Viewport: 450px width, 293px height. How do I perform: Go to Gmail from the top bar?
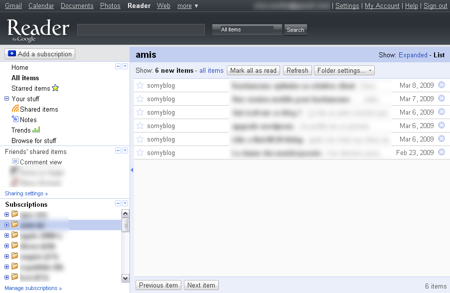[x=13, y=6]
